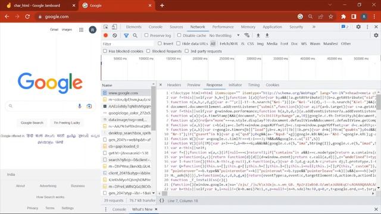Check the Hide data URLs checkbox
Viewport: 381px width, 214px height.
click(x=179, y=43)
